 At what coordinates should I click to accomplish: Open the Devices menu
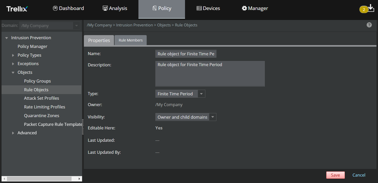point(208,8)
